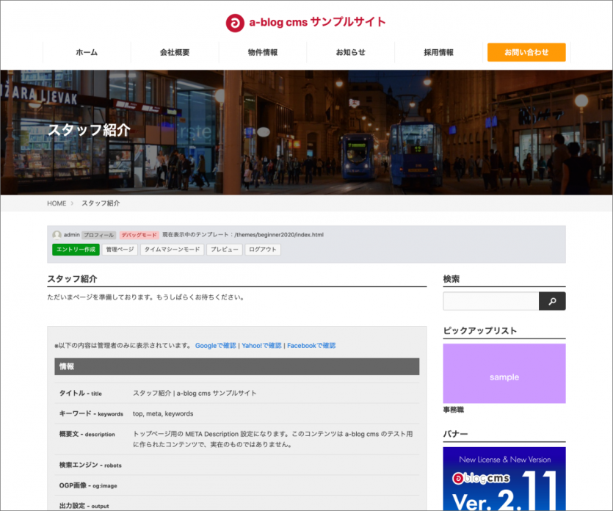Click the OGP画像 - og:image row label
This screenshot has height=511, width=613.
(x=88, y=485)
